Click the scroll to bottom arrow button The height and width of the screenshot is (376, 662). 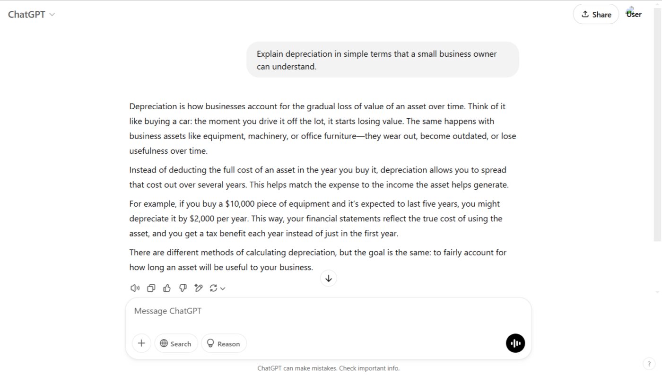(x=329, y=278)
